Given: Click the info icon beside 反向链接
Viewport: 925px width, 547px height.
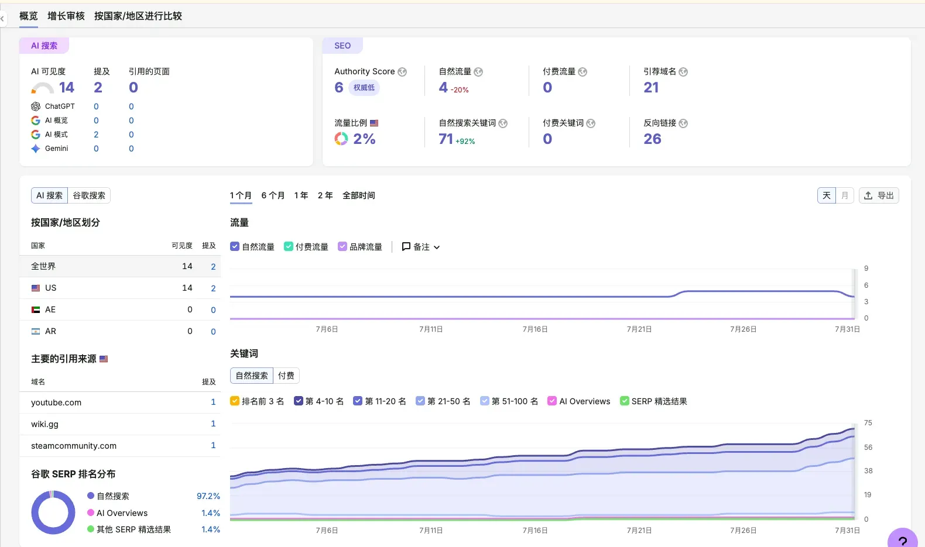Looking at the screenshot, I should click(x=683, y=123).
